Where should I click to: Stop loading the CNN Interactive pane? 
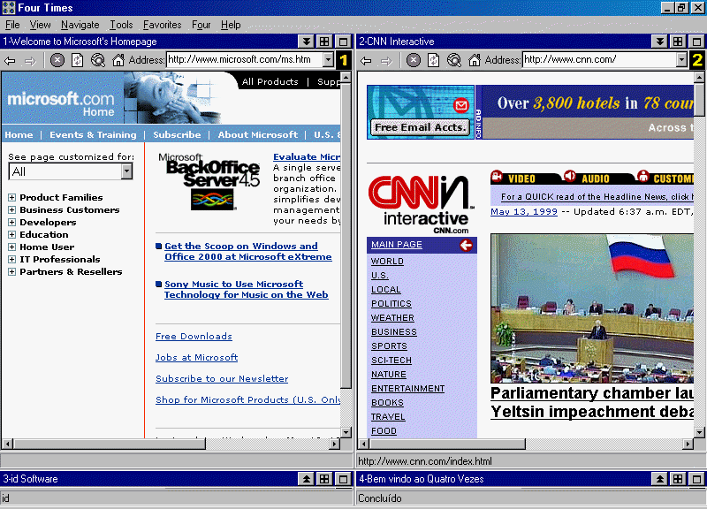click(x=413, y=60)
